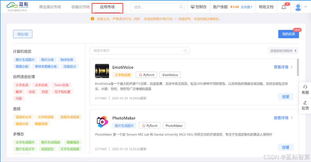Expand the user account dropdown arrow
The width and height of the screenshot is (311, 162).
[306, 7]
